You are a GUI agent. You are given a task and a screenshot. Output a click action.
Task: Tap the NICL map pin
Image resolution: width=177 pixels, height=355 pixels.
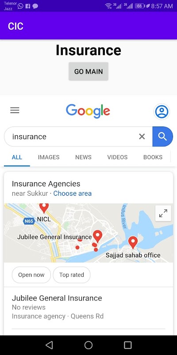(44, 208)
